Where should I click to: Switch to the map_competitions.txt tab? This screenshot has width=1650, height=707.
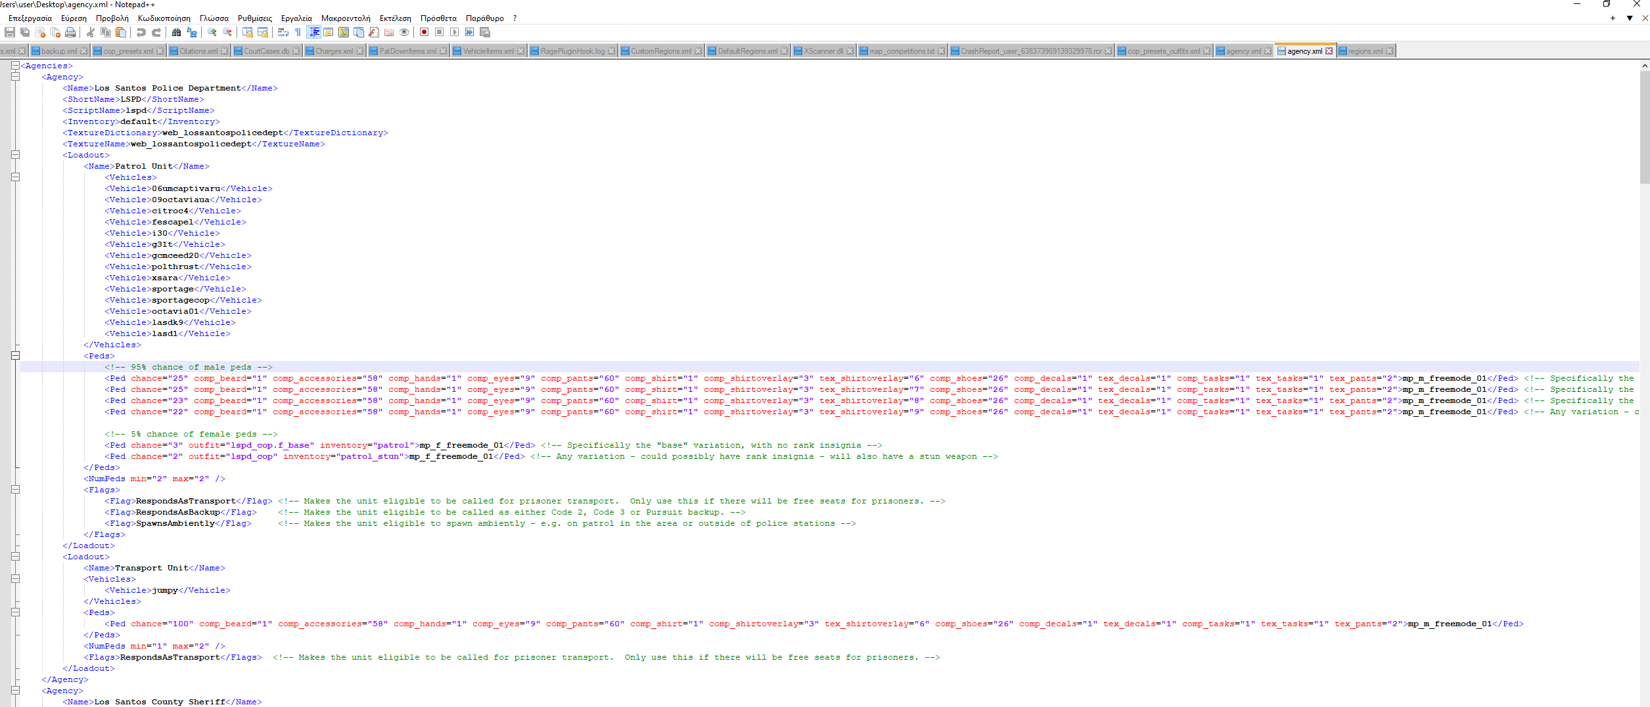902,51
